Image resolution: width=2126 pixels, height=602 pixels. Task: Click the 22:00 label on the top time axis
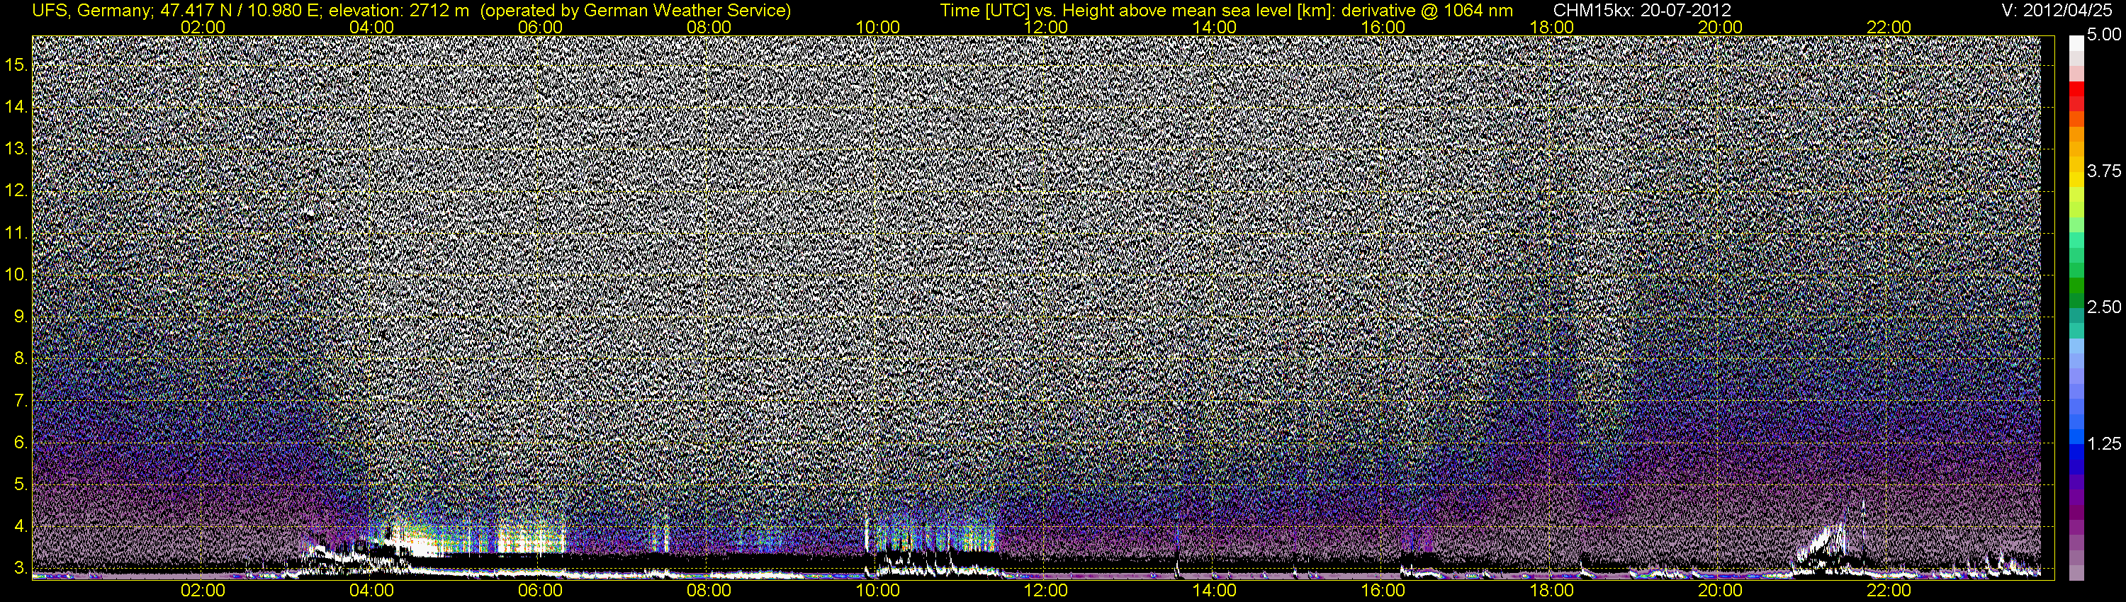(1889, 27)
